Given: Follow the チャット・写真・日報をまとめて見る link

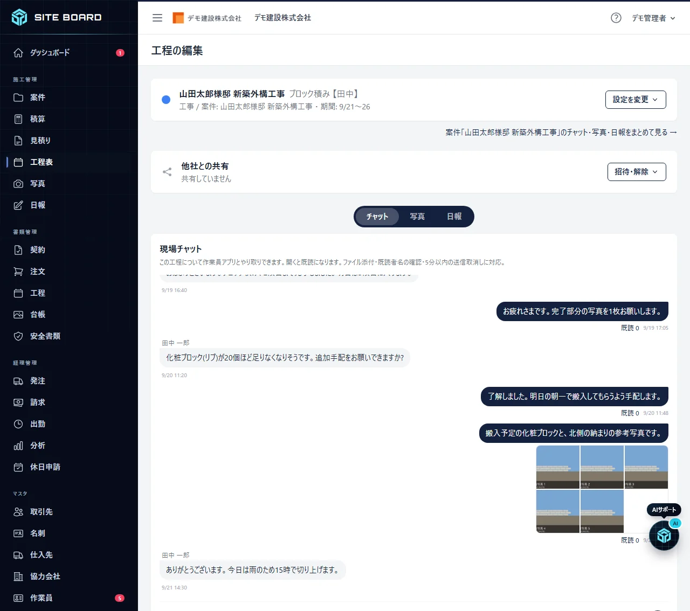Looking at the screenshot, I should coord(561,132).
